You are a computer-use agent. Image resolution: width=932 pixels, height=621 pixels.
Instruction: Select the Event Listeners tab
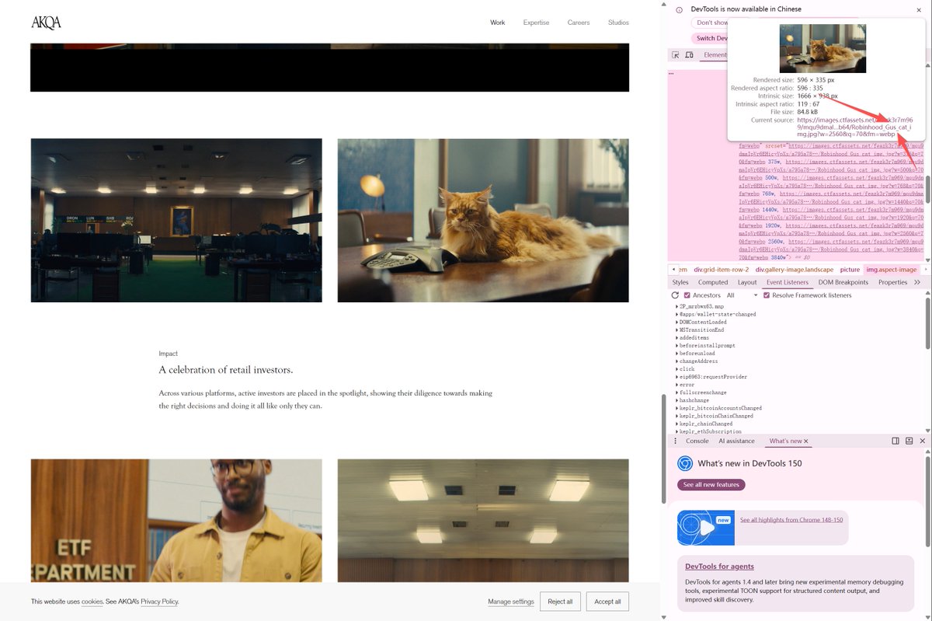pos(788,282)
